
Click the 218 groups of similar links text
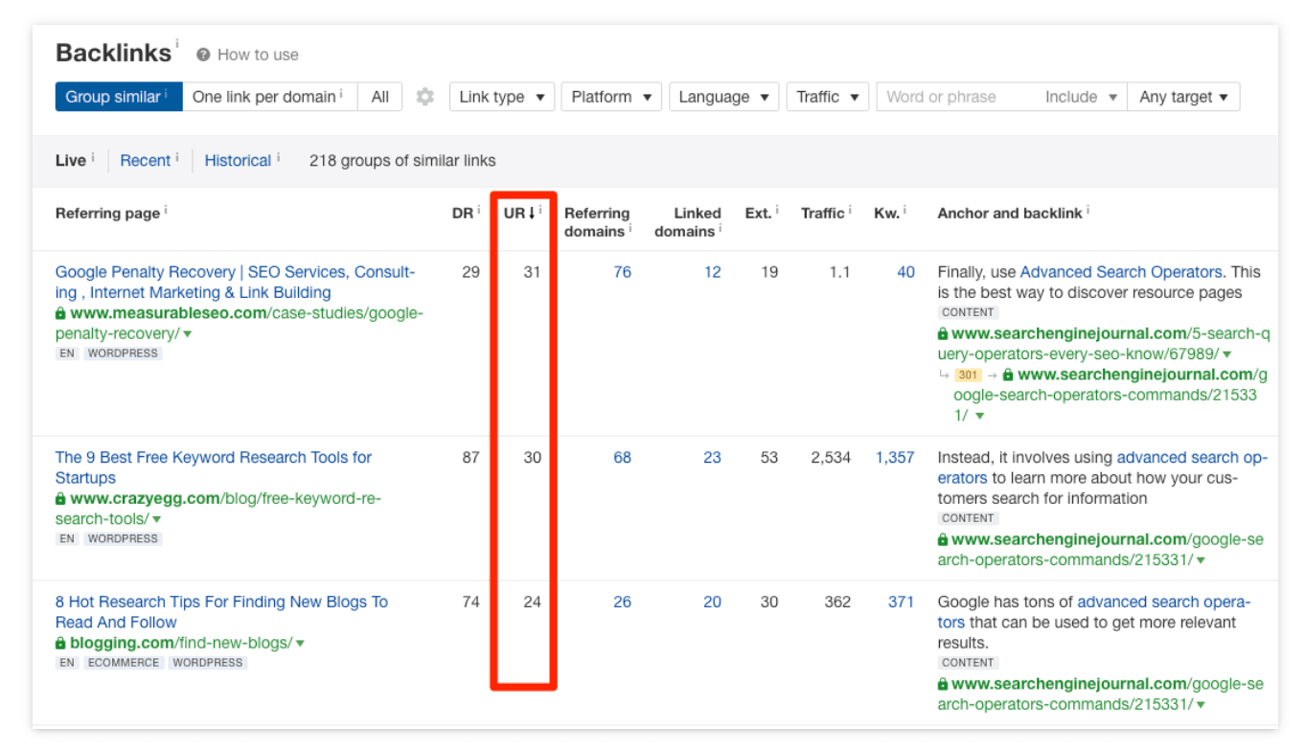[402, 161]
